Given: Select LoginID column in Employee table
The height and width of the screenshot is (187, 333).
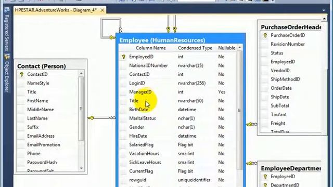Looking at the screenshot, I should [x=137, y=83].
